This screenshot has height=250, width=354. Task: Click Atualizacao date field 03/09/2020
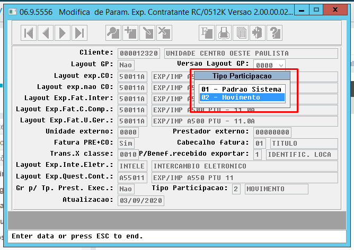pyautogui.click(x=141, y=201)
